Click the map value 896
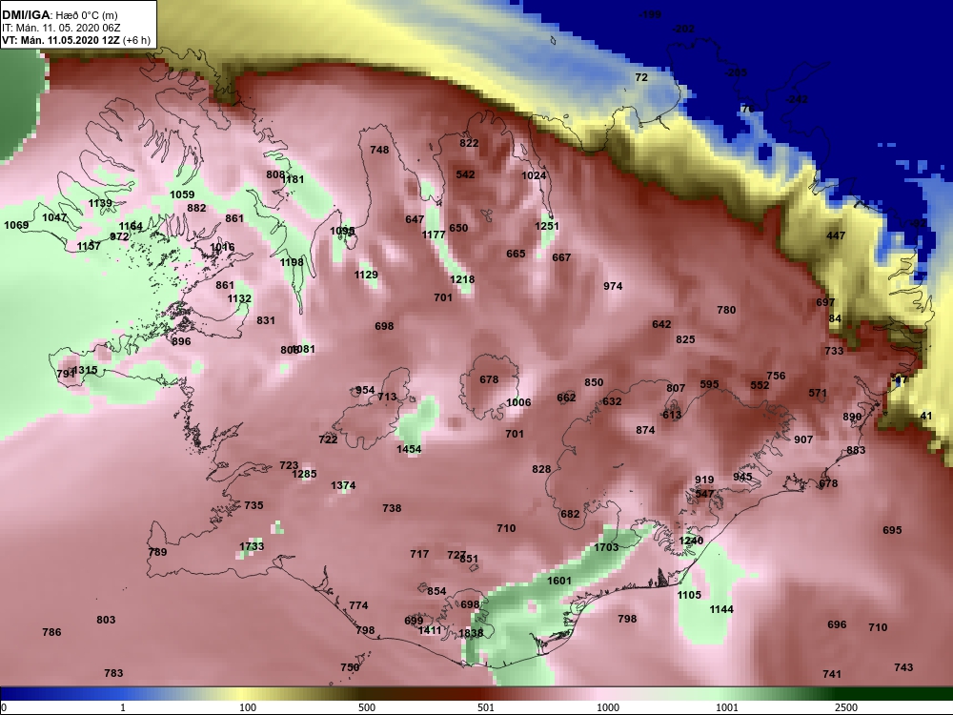This screenshot has height=715, width=953. 181,341
